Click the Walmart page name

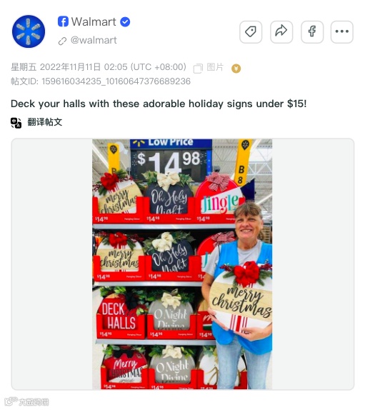coord(94,21)
